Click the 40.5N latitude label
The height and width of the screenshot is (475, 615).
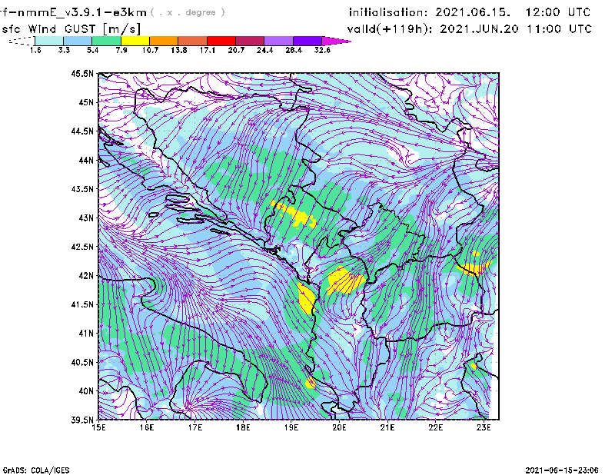pos(82,363)
